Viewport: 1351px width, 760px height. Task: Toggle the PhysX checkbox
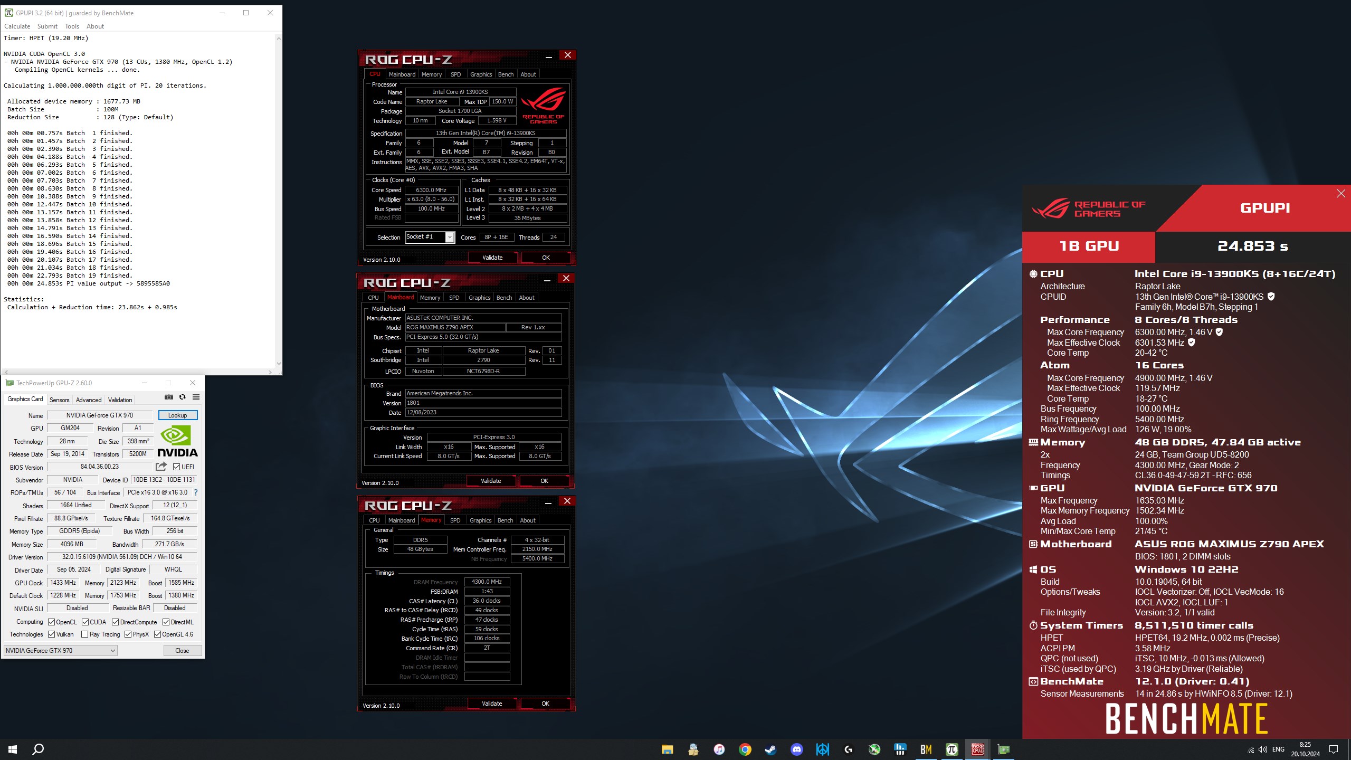coord(128,634)
